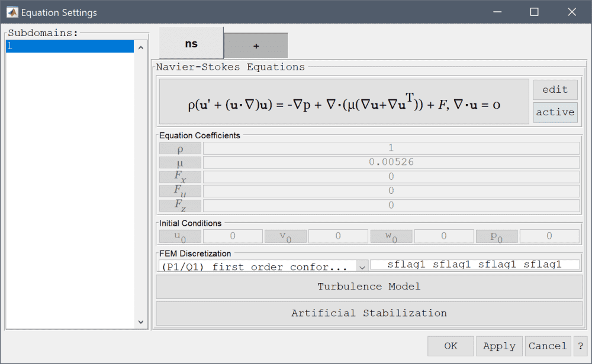Click the density ρ value field

click(x=391, y=148)
